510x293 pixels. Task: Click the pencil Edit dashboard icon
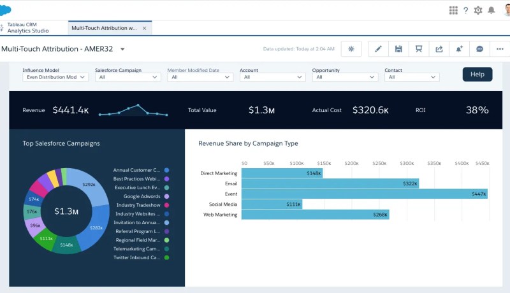(x=378, y=49)
